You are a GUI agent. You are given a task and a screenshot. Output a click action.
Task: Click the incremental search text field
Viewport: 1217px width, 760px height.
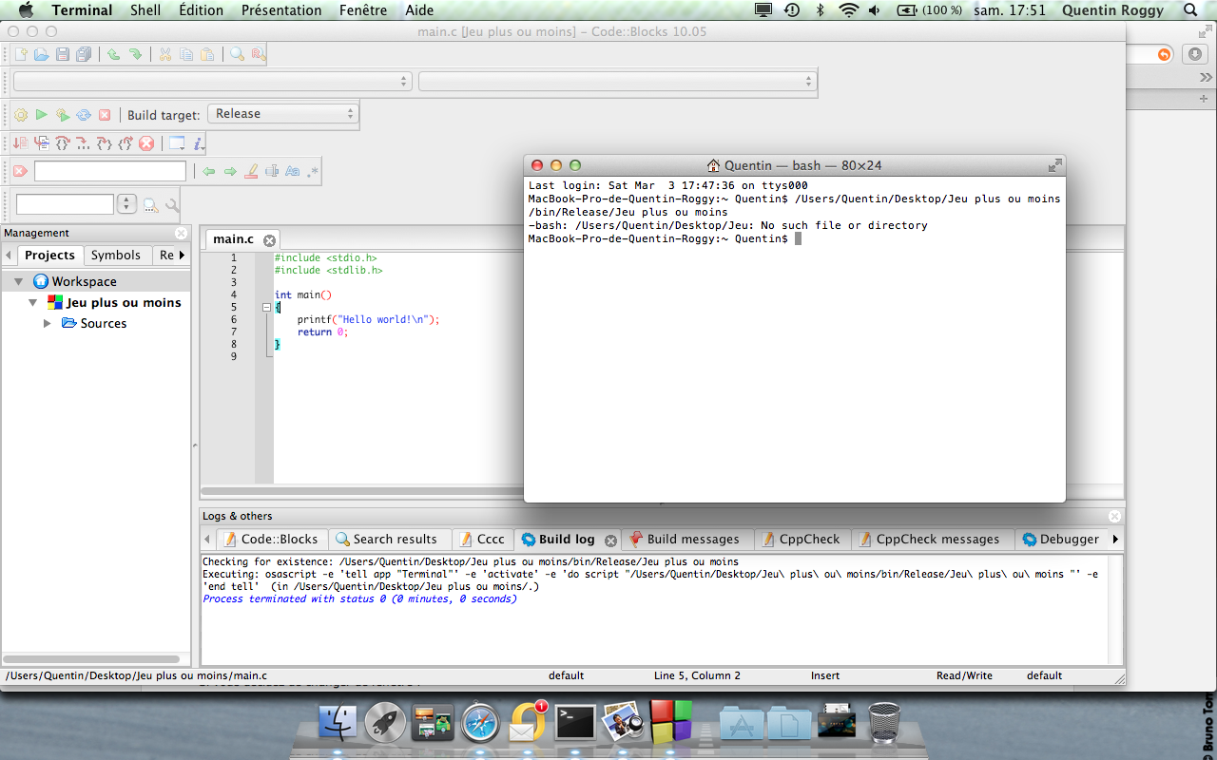point(110,172)
